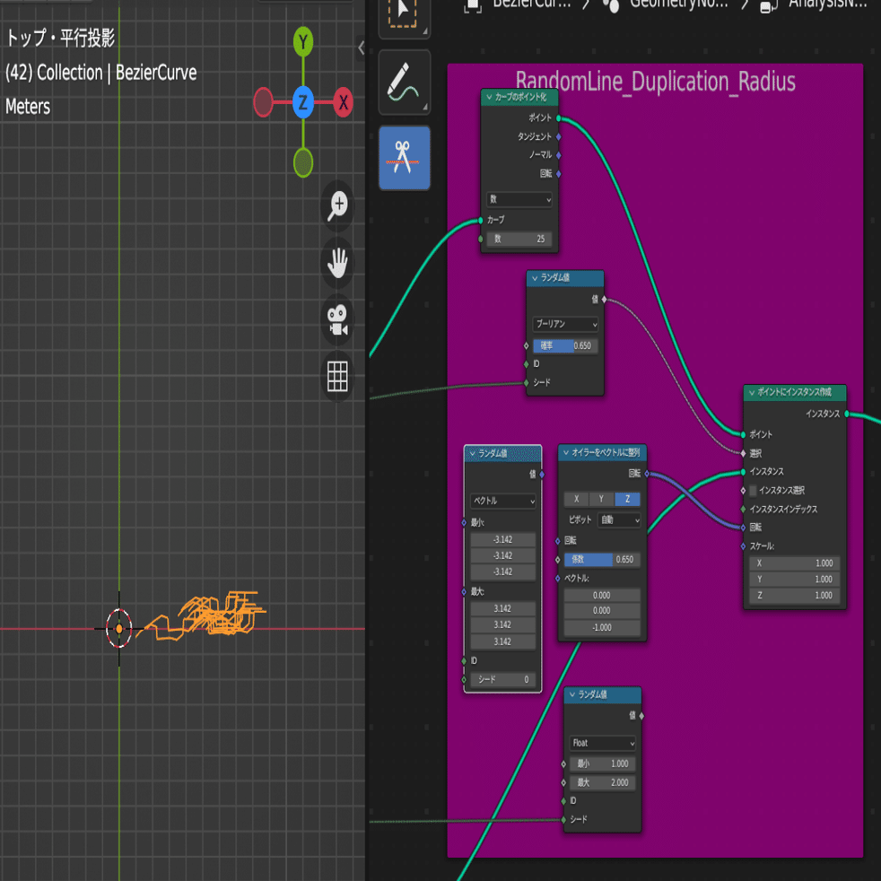Viewport: 881px width, 881px height.
Task: Collapse the ポイントにインスタンス作成 node
Action: coord(751,393)
